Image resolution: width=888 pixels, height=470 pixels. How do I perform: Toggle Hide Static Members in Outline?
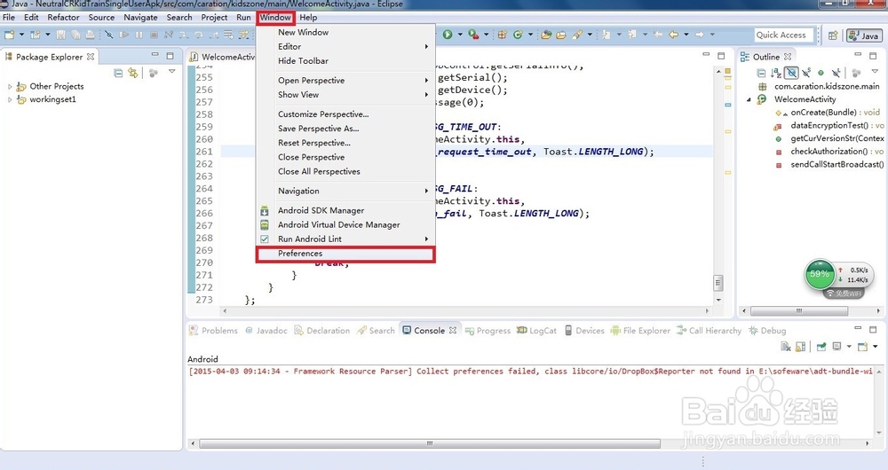tap(806, 73)
